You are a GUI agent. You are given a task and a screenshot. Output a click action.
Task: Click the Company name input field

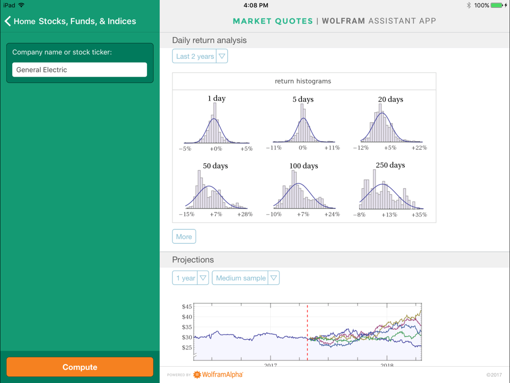80,69
